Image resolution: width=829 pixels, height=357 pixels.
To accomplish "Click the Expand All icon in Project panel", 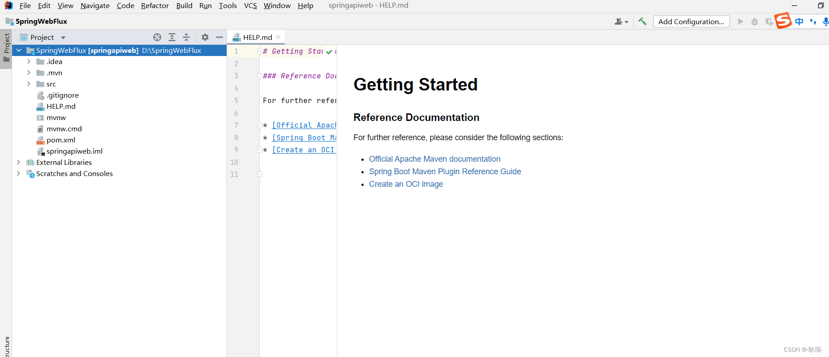I will click(x=172, y=37).
